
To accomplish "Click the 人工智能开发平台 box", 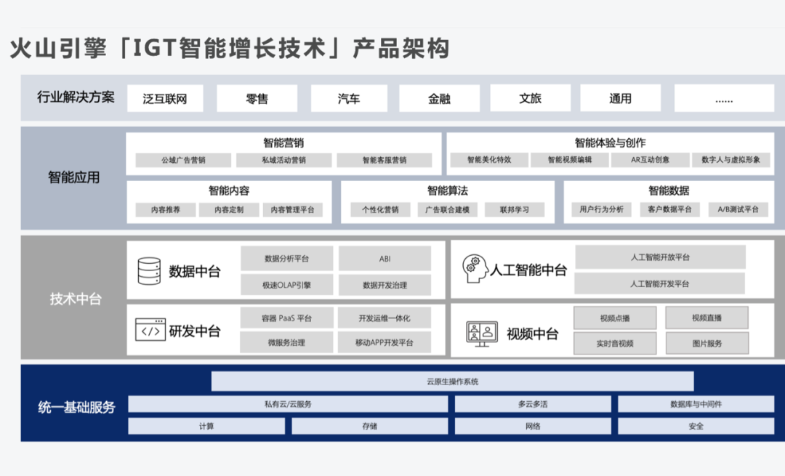I will click(660, 284).
